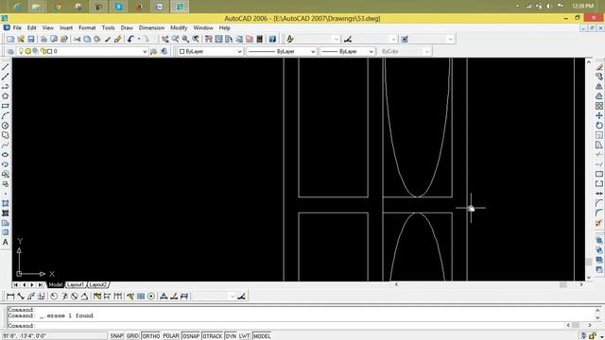Toggle OTRACK in status bar
Image resolution: width=605 pixels, height=340 pixels.
pyautogui.click(x=213, y=336)
